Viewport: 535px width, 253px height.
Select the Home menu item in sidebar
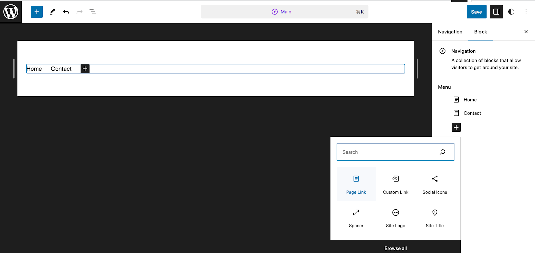(470, 100)
